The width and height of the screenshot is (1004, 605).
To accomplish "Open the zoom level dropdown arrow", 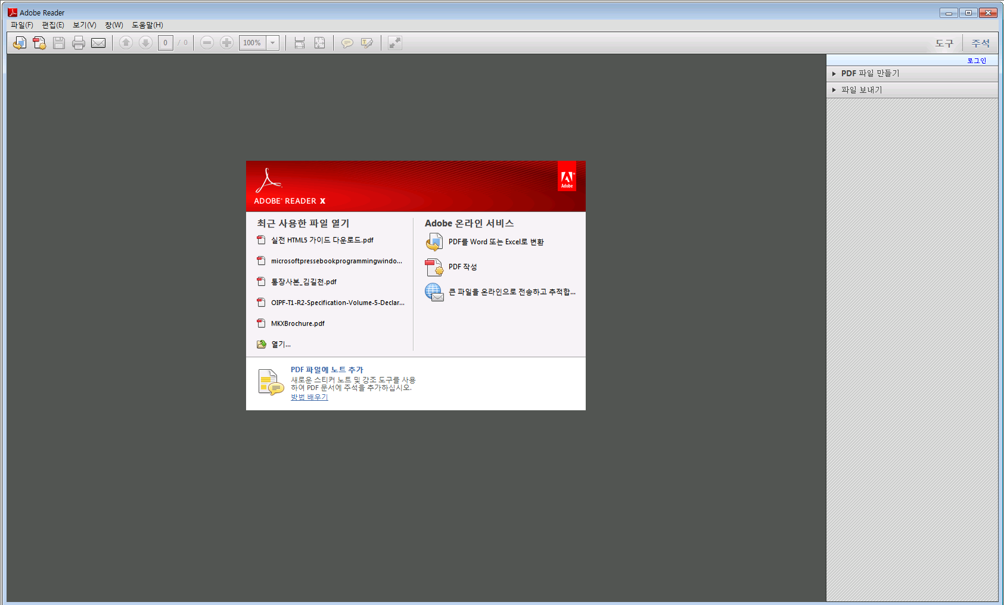I will coord(273,43).
